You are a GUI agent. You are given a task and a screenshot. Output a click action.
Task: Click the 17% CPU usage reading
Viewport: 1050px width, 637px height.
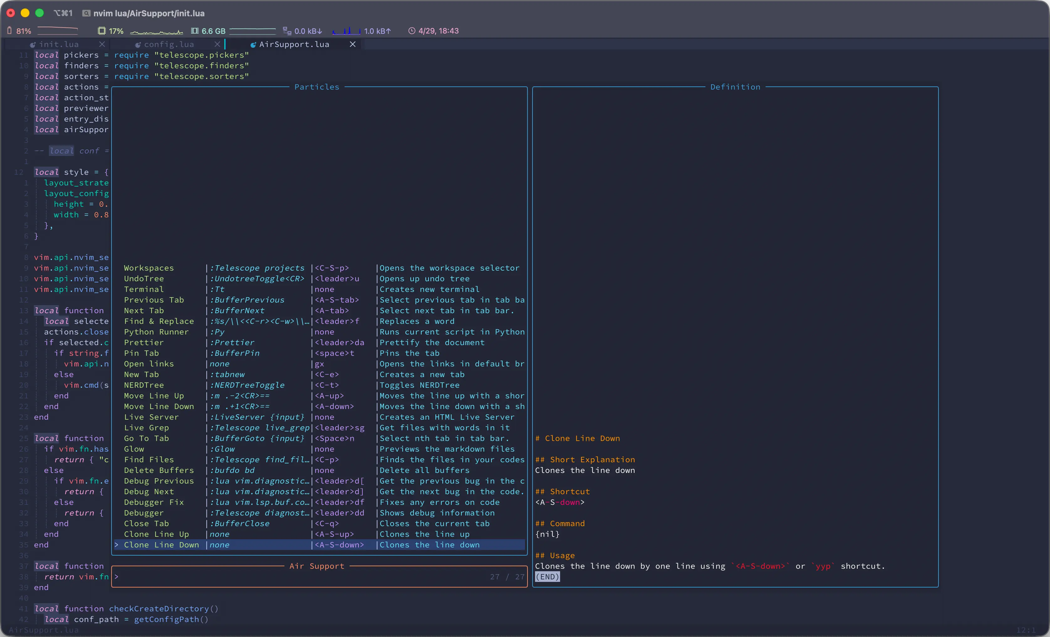[116, 31]
